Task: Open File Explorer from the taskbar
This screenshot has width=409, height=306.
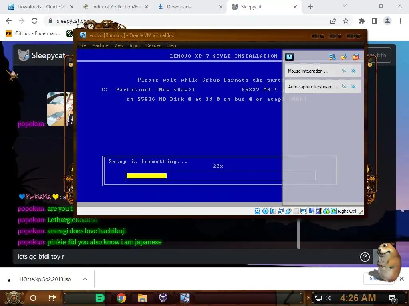Action: coord(143,298)
